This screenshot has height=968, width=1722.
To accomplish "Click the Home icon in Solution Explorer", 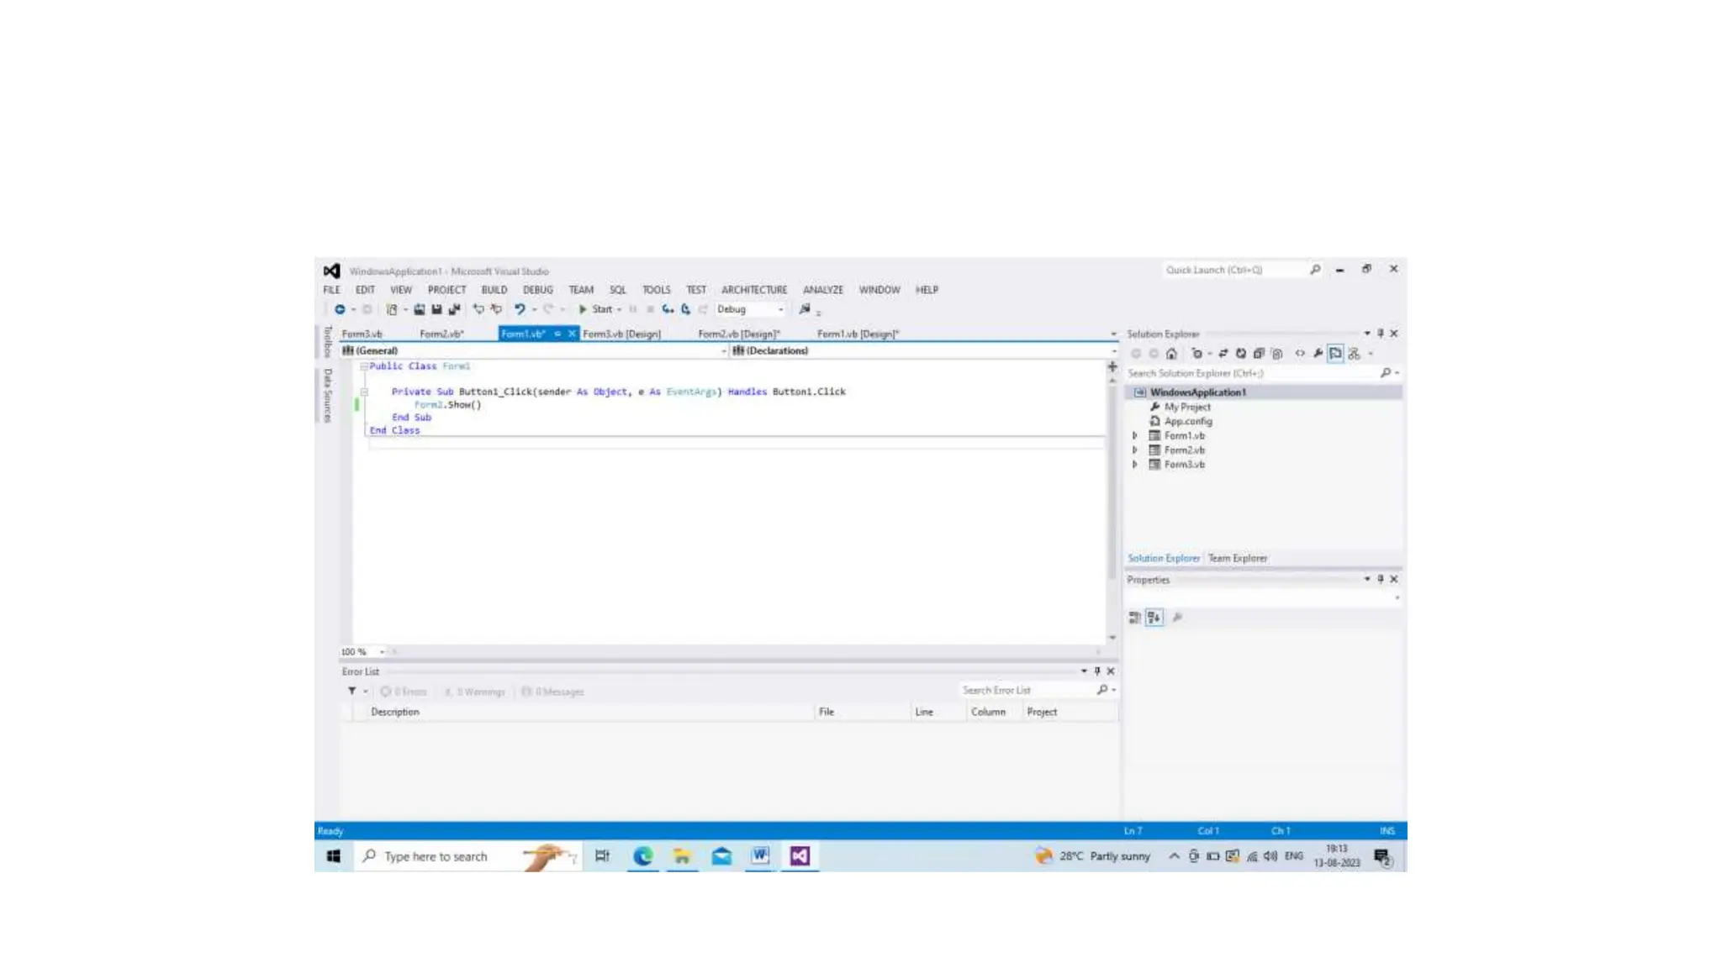I will [x=1171, y=354].
